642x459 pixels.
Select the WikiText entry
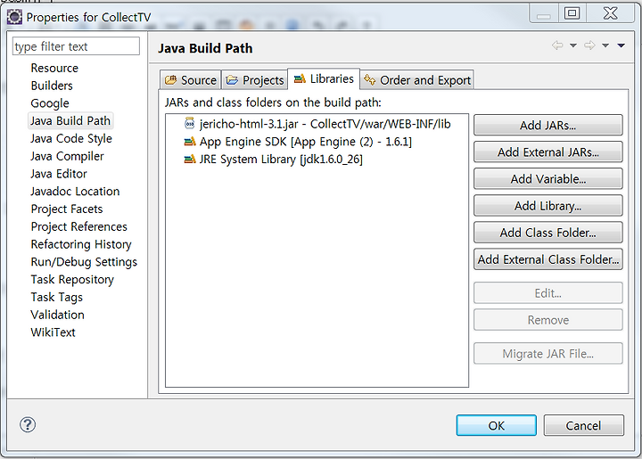click(53, 332)
